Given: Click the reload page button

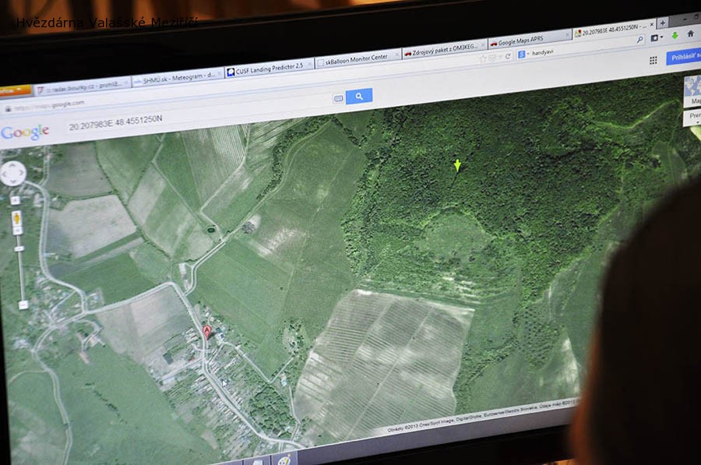Looking at the screenshot, I should (x=507, y=56).
